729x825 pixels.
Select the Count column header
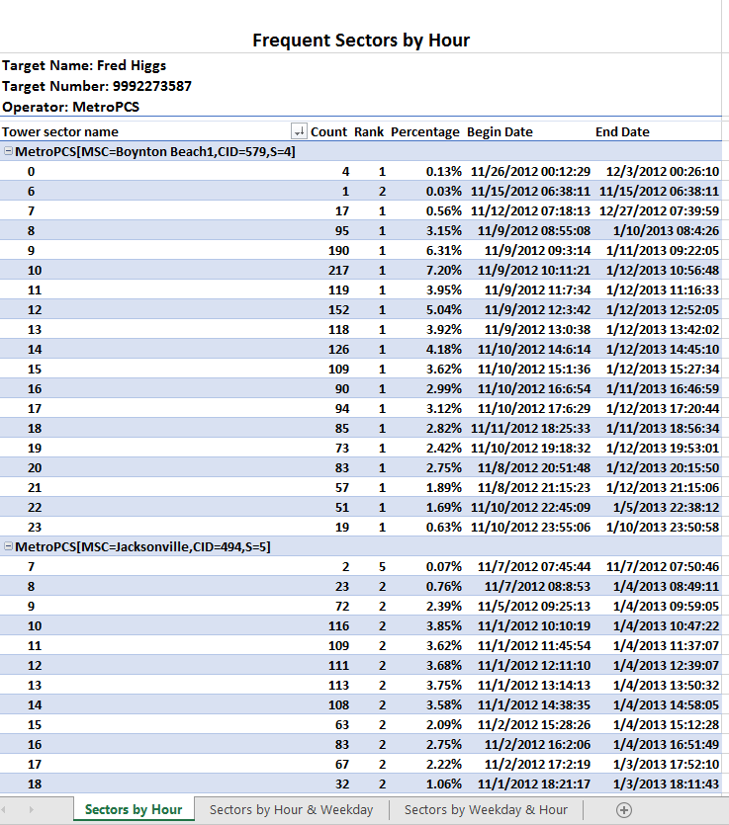(328, 131)
